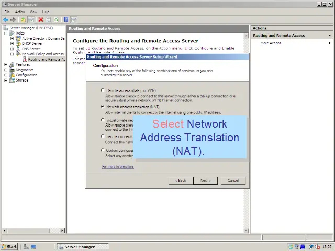Open the Help menu
335x251 pixels.
[x=46, y=12]
